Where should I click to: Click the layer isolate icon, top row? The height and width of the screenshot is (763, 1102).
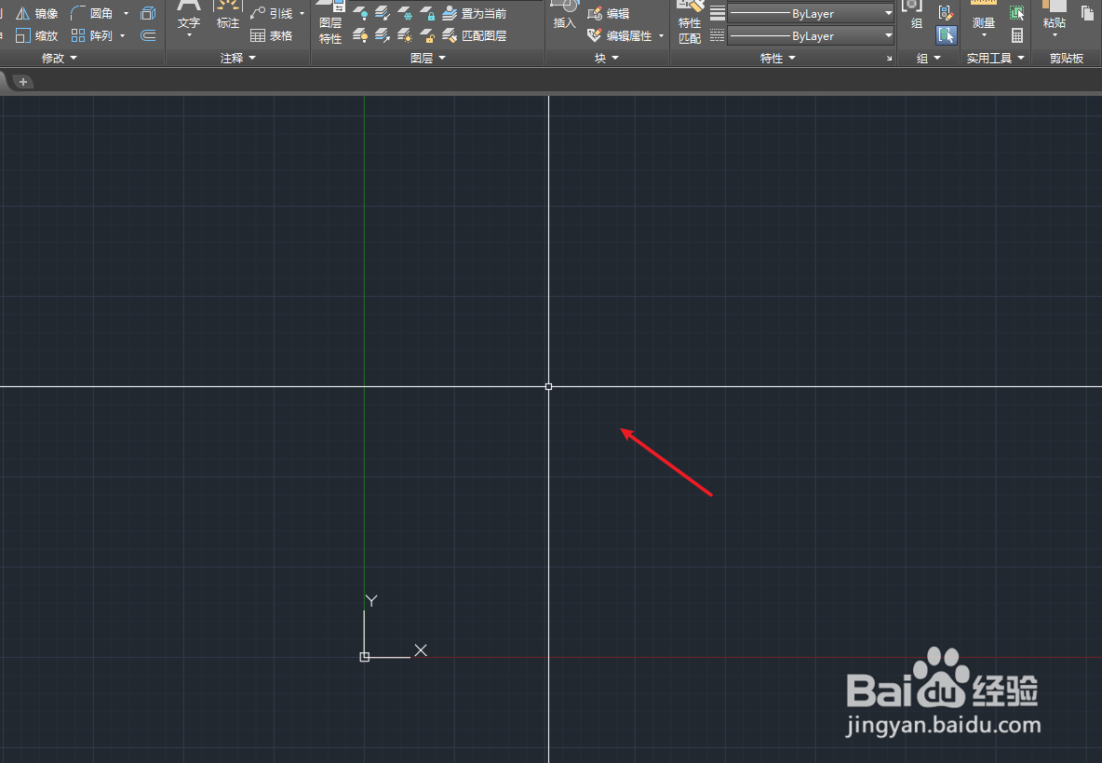[383, 13]
